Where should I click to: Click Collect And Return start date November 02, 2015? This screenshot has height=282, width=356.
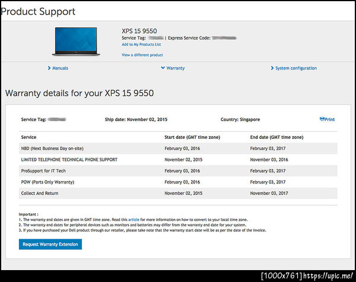coord(183,193)
